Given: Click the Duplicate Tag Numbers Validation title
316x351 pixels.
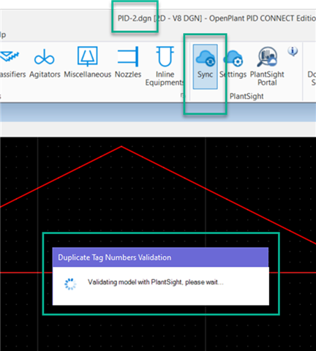Looking at the screenshot, I should 115,257.
